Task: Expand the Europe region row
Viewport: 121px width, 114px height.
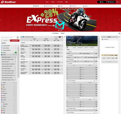Action: tap(9, 55)
